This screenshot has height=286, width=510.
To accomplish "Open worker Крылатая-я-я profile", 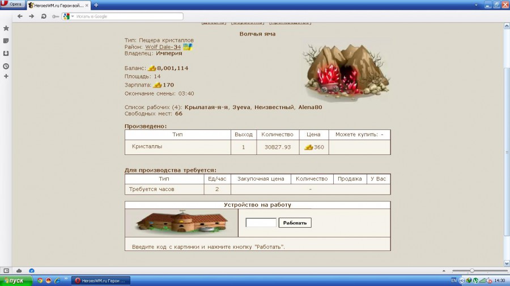I will (x=206, y=107).
